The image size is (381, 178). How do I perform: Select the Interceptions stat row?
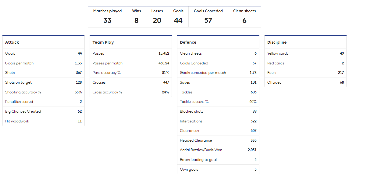tap(218, 121)
